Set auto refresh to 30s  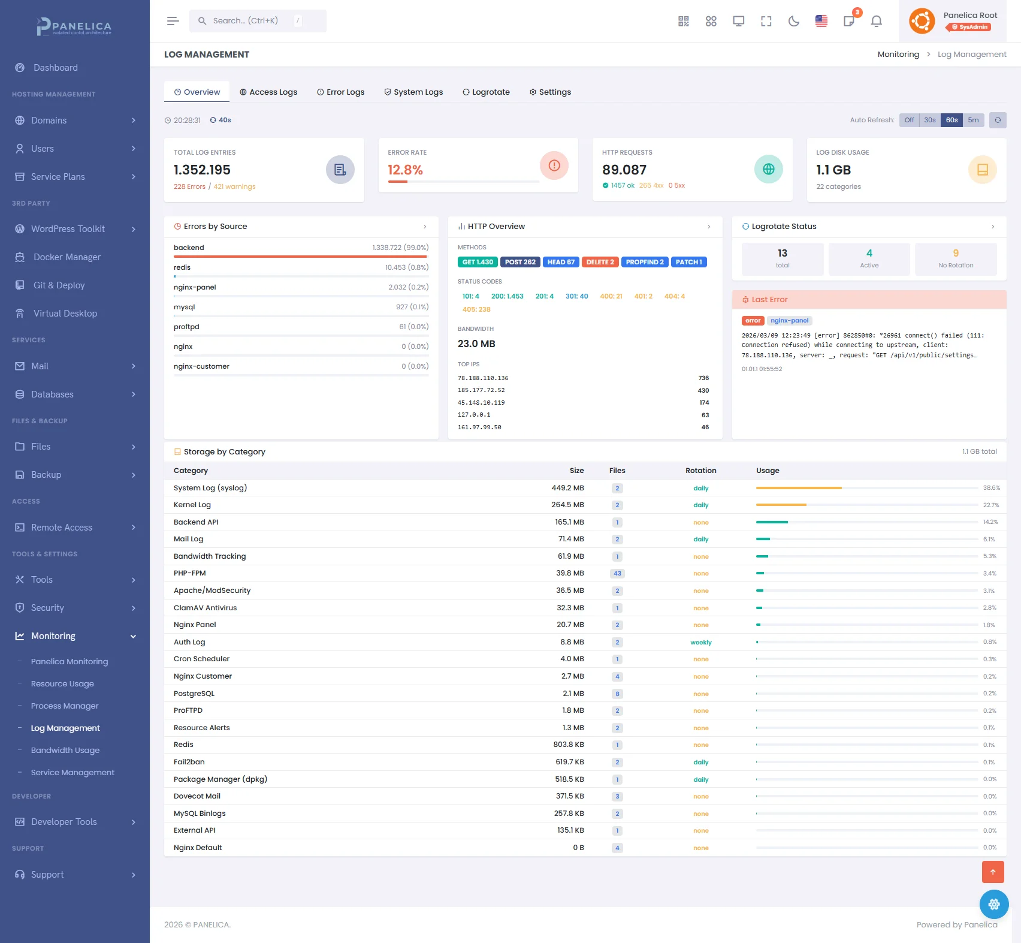click(x=929, y=120)
